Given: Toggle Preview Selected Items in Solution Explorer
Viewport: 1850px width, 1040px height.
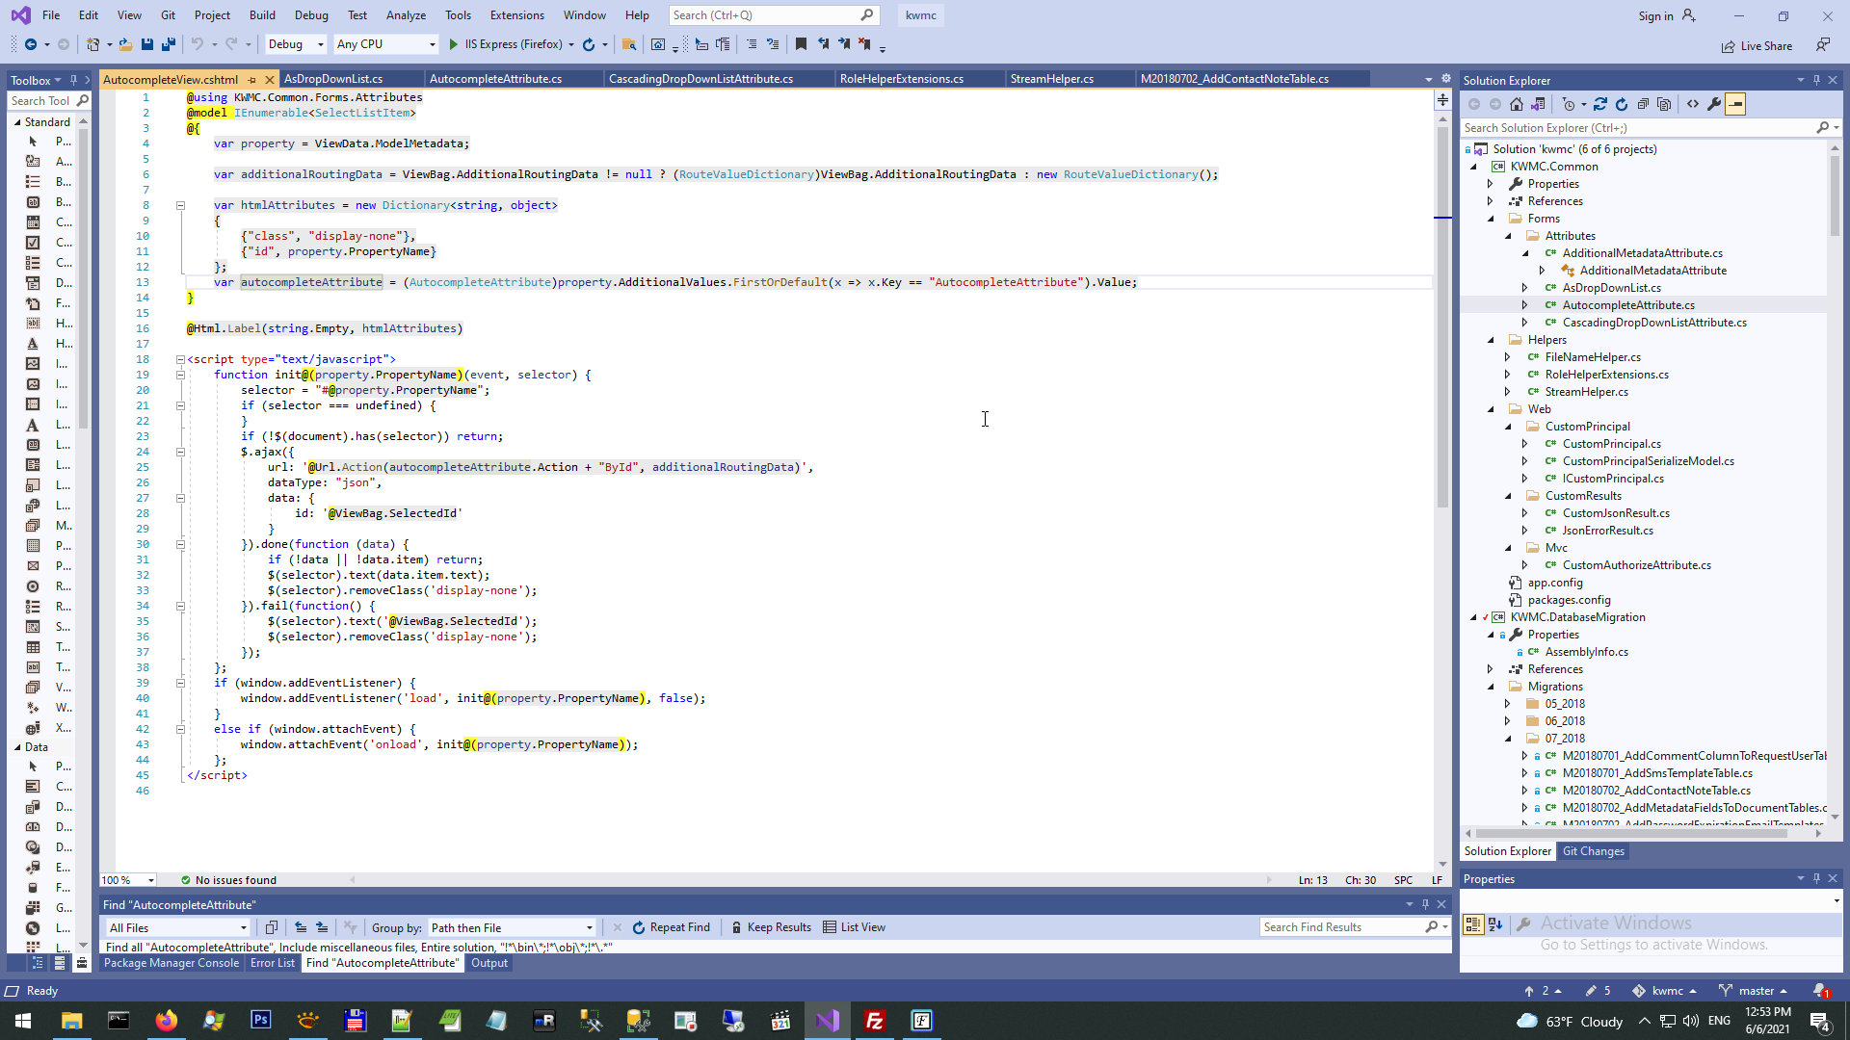Looking at the screenshot, I should 1735,104.
